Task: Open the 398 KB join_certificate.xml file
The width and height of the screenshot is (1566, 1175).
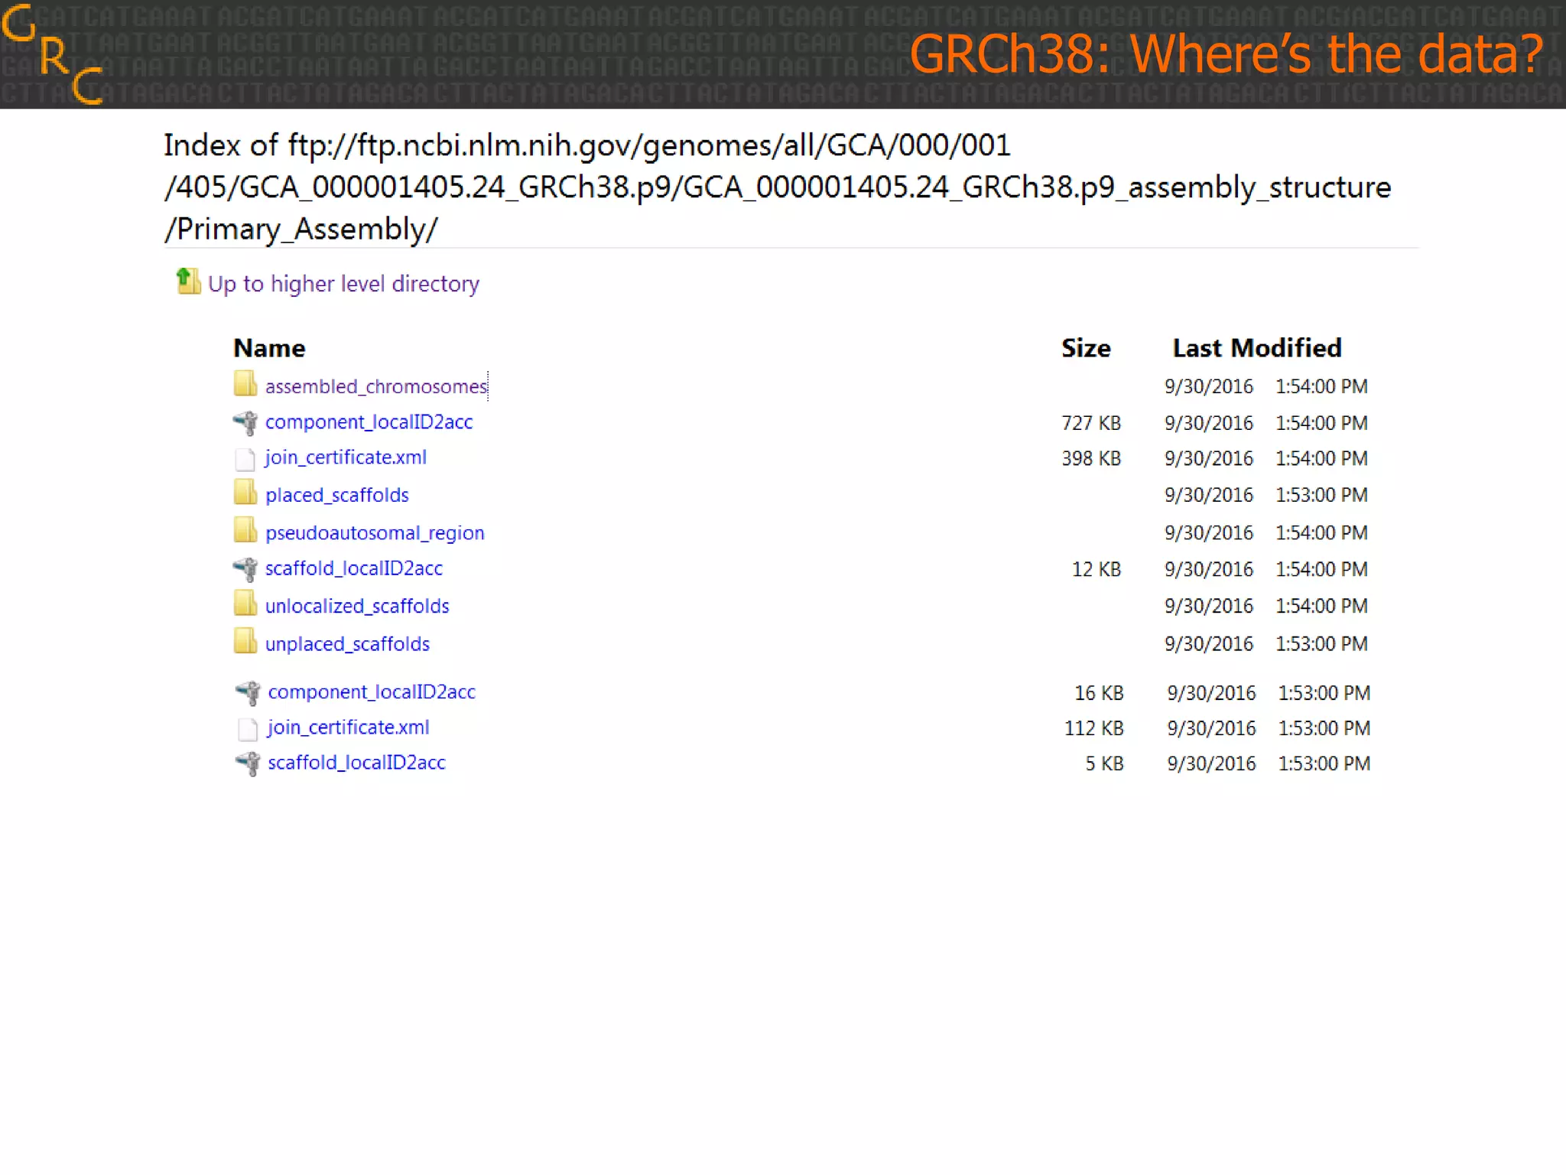Action: (346, 457)
